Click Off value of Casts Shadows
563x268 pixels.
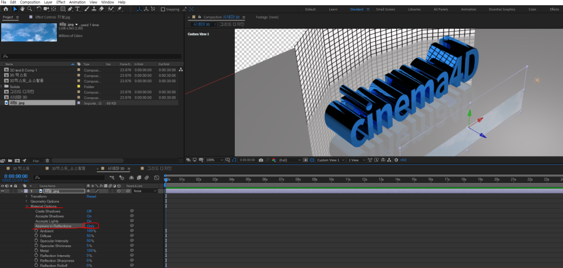click(x=89, y=211)
